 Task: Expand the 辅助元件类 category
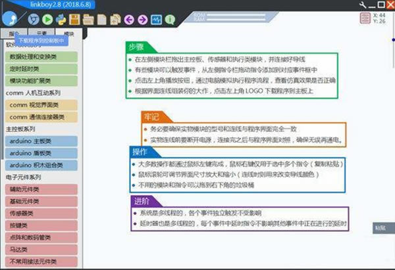pos(41,189)
